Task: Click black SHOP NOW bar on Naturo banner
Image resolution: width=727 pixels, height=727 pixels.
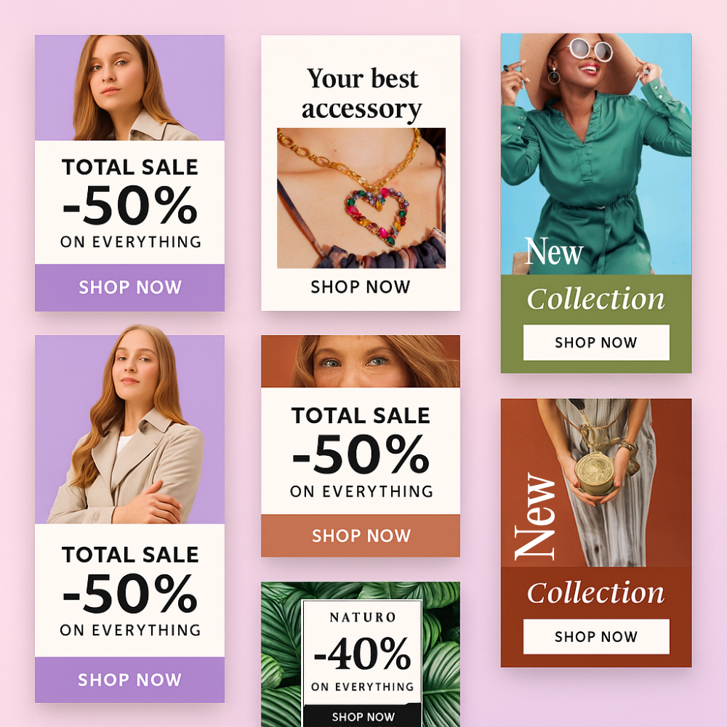Action: [363, 716]
